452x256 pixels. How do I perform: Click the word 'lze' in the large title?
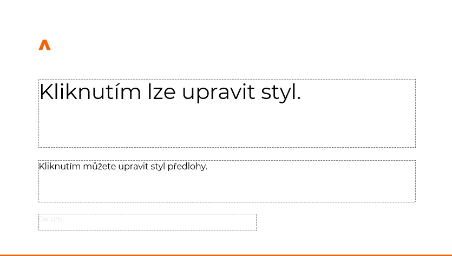click(x=161, y=92)
